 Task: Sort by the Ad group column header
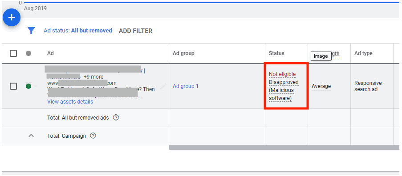coord(183,53)
